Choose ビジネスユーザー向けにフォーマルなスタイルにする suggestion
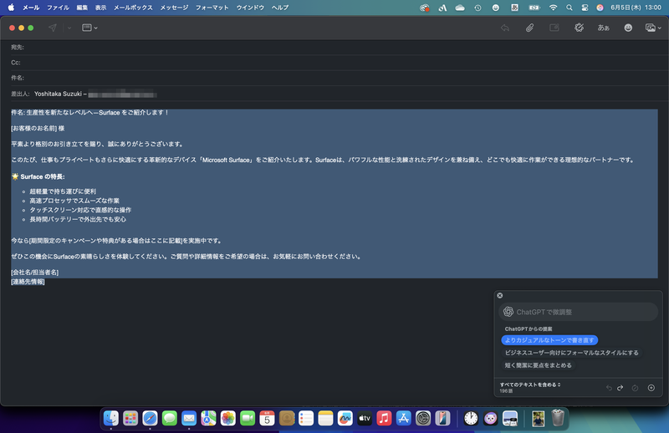The height and width of the screenshot is (433, 669). (x=572, y=353)
